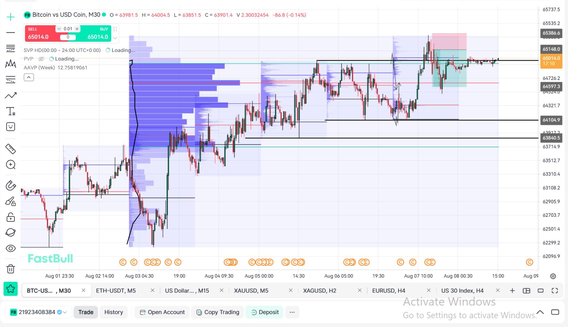This screenshot has height=327, width=568.
Task: Click the Deposit button
Action: tap(264, 312)
